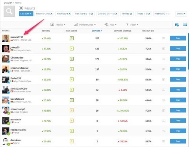Click marek1198 risk score 3 badge
Viewport: 189px width, 147px height.
pos(72,38)
